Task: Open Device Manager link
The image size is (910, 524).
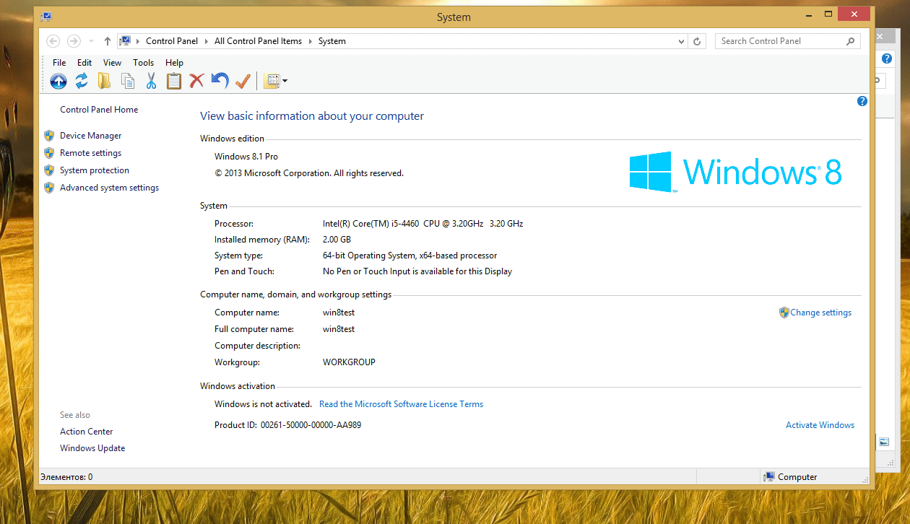Action: point(91,136)
